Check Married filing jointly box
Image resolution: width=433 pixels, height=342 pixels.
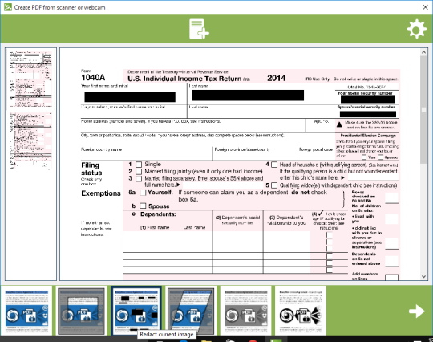coord(139,172)
